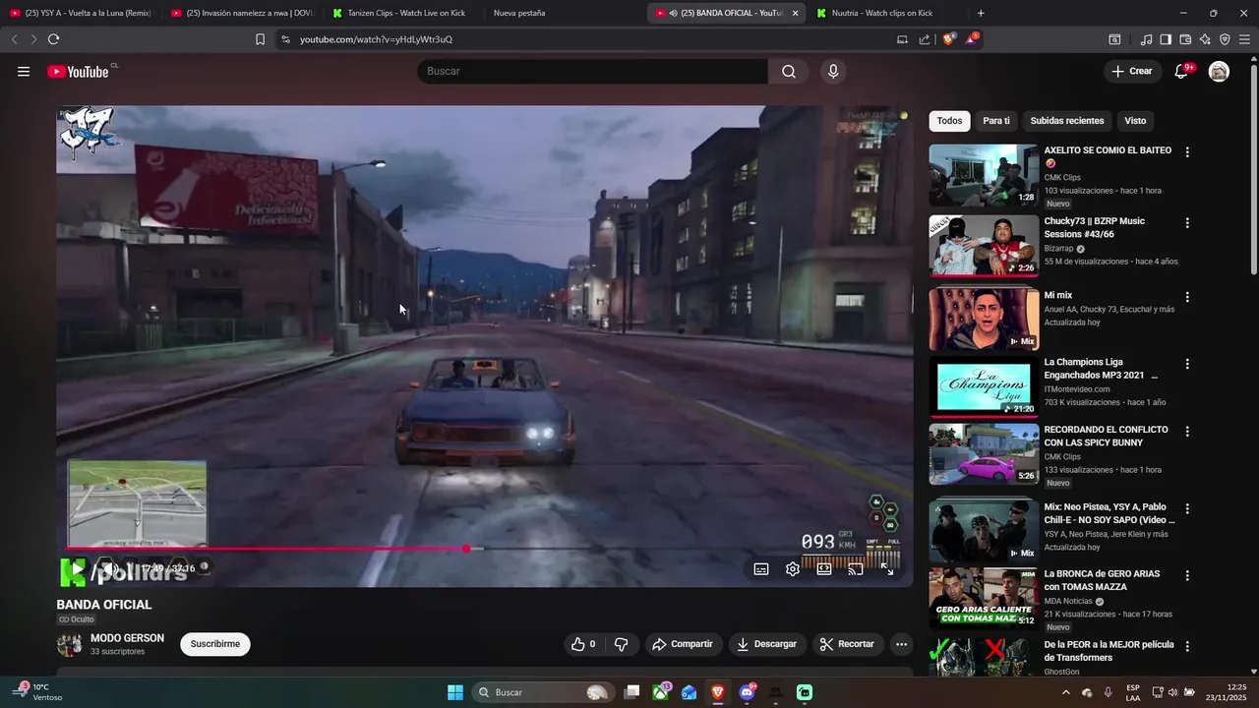
Task: Select the Todos filter chip
Action: (949, 121)
